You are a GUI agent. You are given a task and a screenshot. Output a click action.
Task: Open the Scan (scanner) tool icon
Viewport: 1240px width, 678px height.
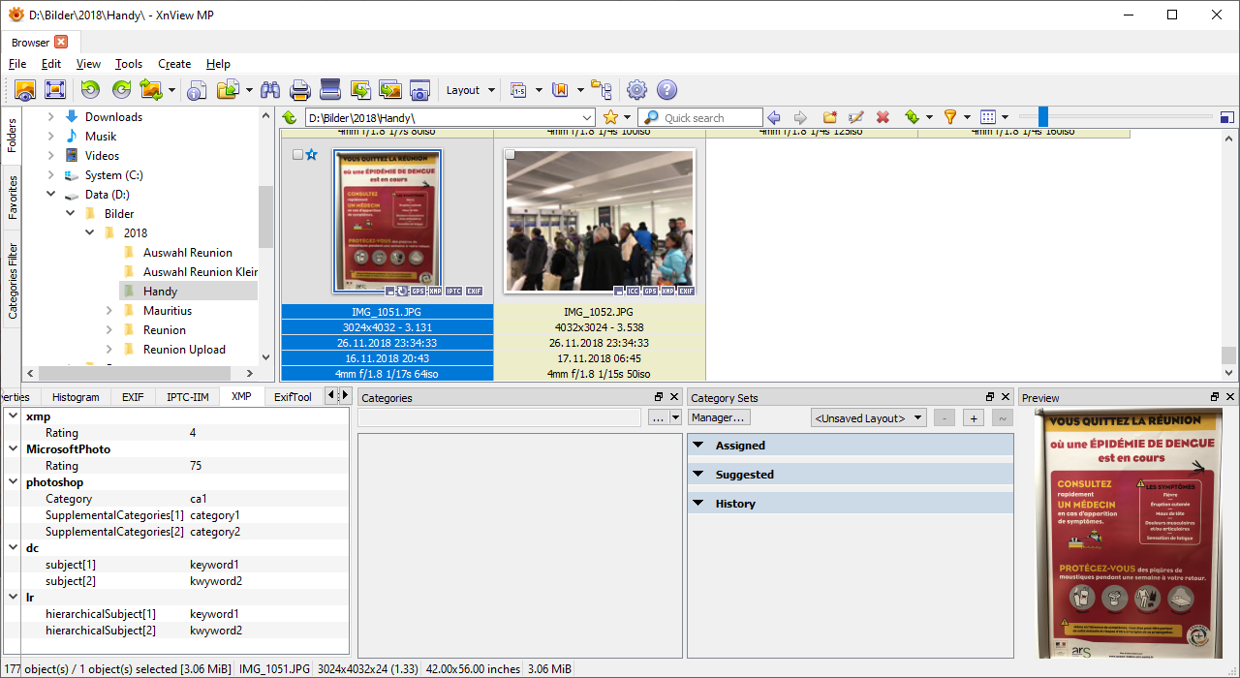(330, 90)
